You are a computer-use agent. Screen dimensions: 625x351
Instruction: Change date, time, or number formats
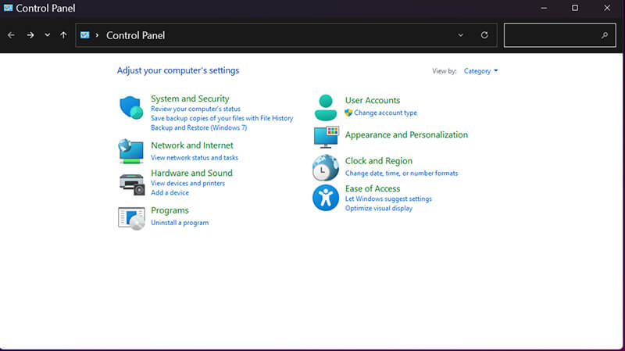[402, 173]
